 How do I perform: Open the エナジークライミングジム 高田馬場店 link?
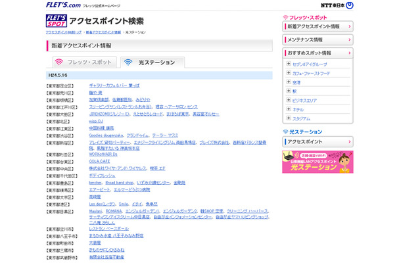[165, 143]
